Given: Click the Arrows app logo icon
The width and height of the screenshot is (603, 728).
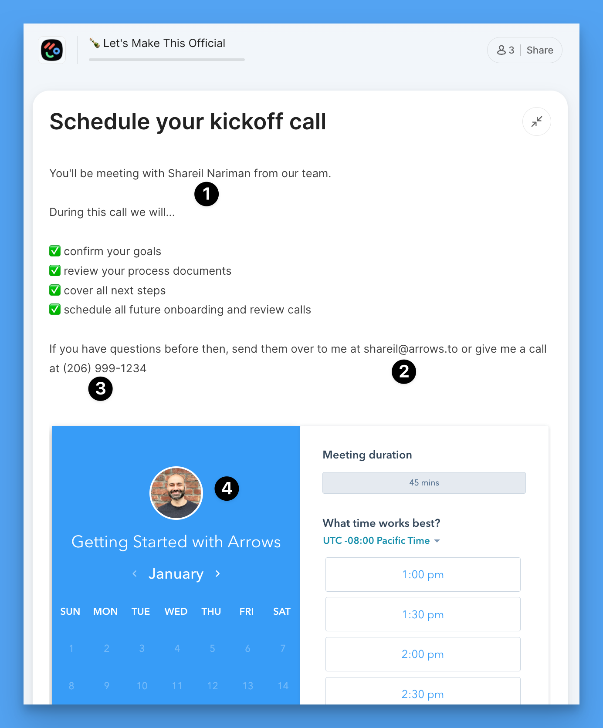Looking at the screenshot, I should (52, 50).
